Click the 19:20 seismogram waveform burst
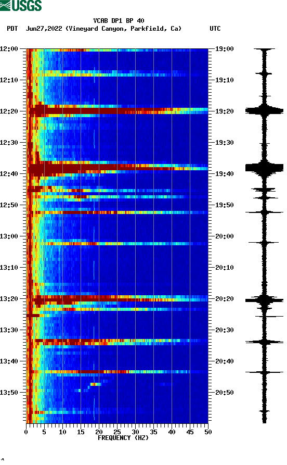 coord(264,111)
